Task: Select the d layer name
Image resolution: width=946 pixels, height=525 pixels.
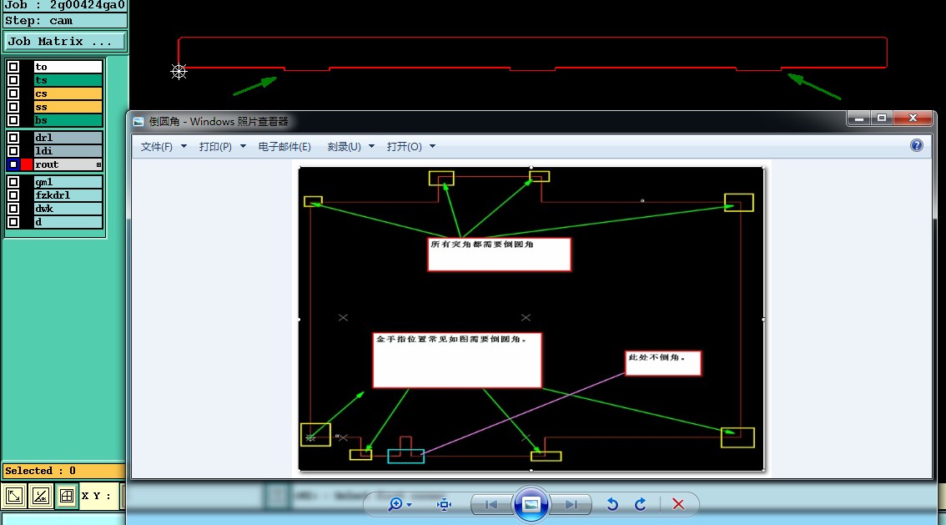Action: 68,222
